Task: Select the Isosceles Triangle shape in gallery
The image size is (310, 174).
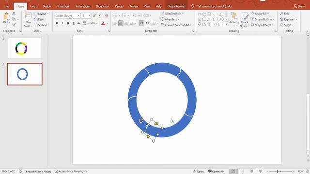Action: pos(209,19)
